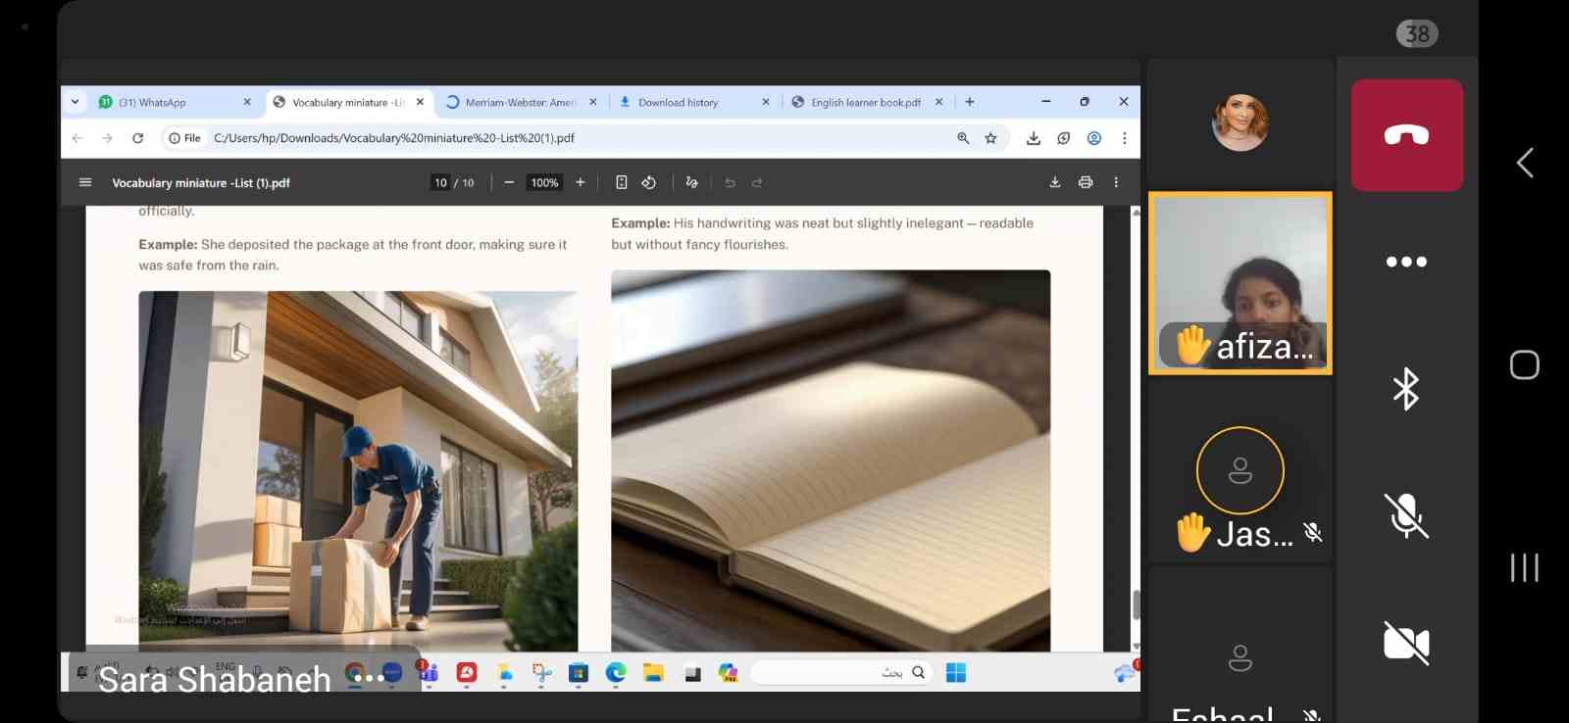Open more call options (three dots)
Image resolution: width=1569 pixels, height=723 pixels.
click(x=1405, y=262)
